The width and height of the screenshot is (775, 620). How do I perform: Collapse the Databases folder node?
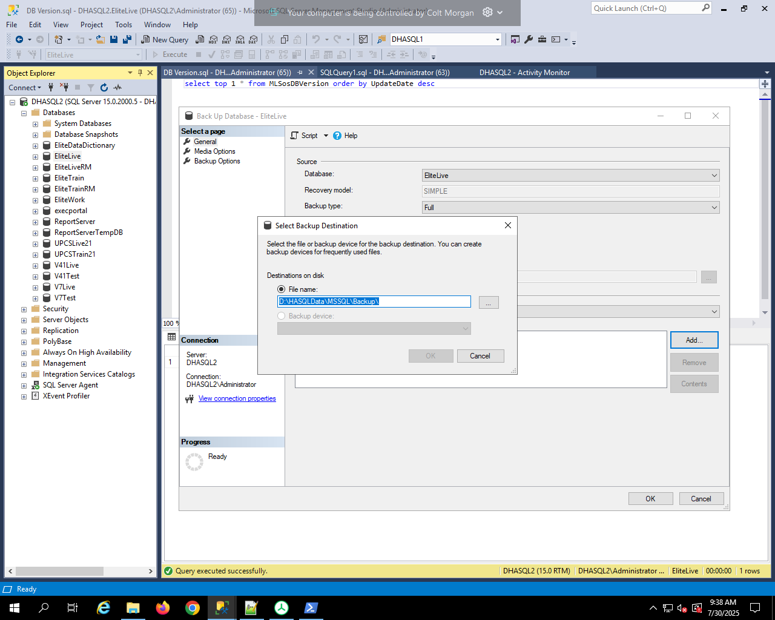[x=24, y=113]
